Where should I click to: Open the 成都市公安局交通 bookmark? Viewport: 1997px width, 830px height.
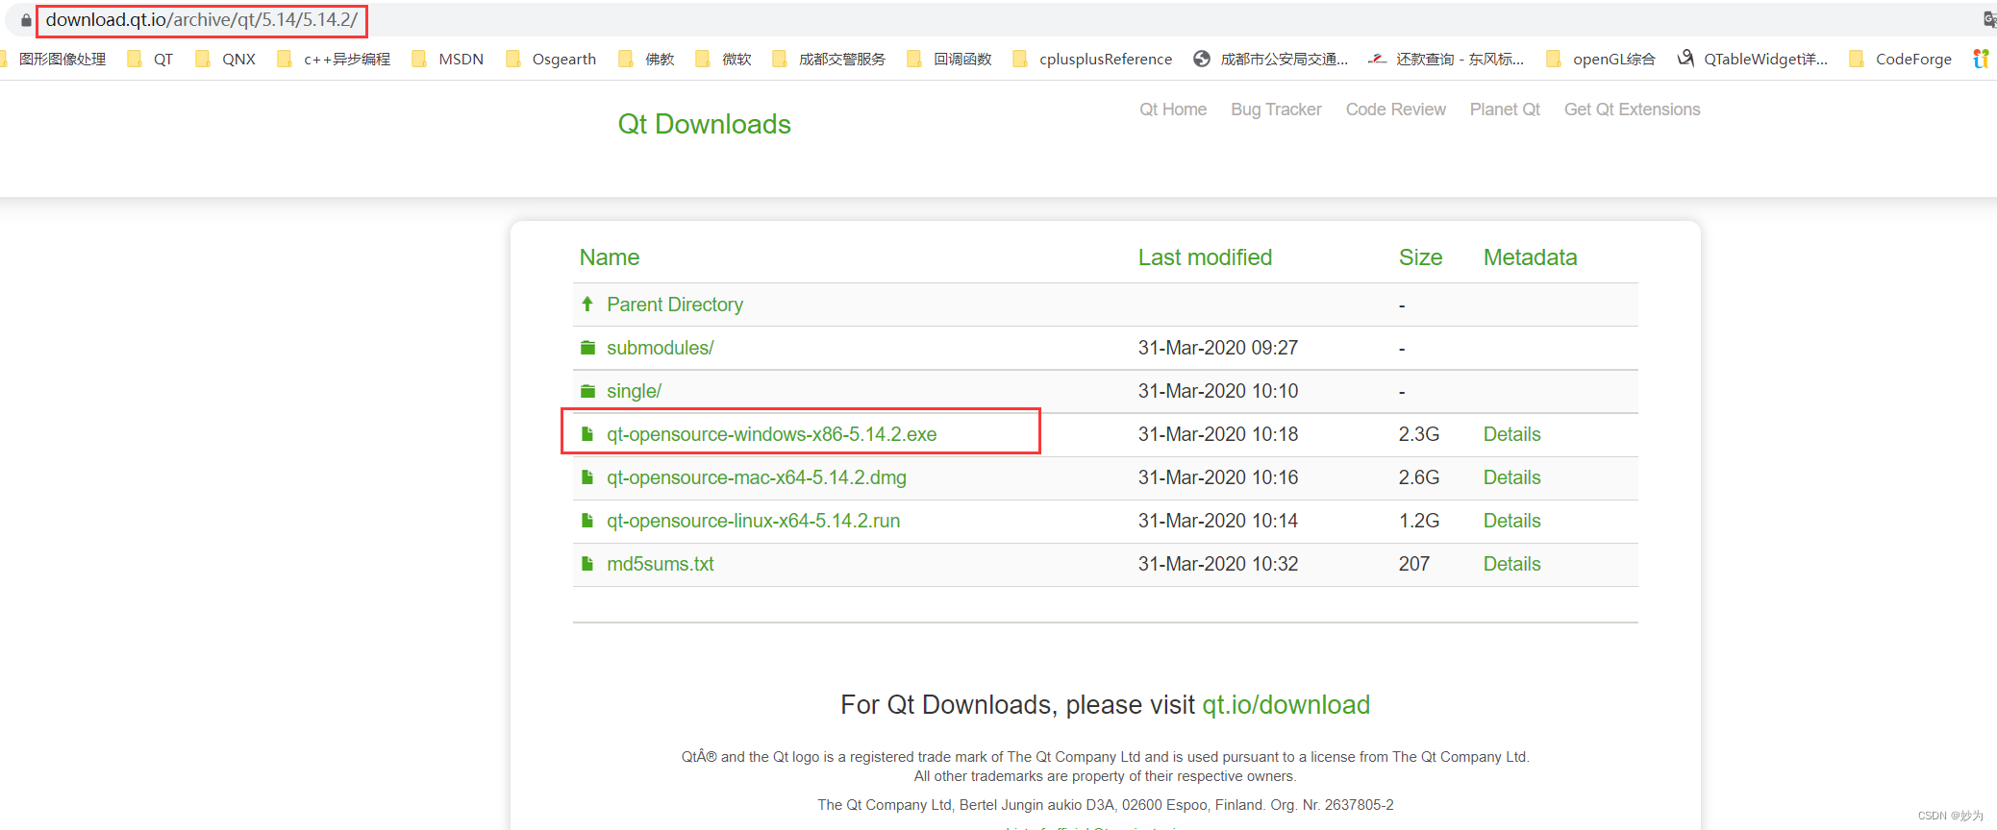click(x=1271, y=60)
